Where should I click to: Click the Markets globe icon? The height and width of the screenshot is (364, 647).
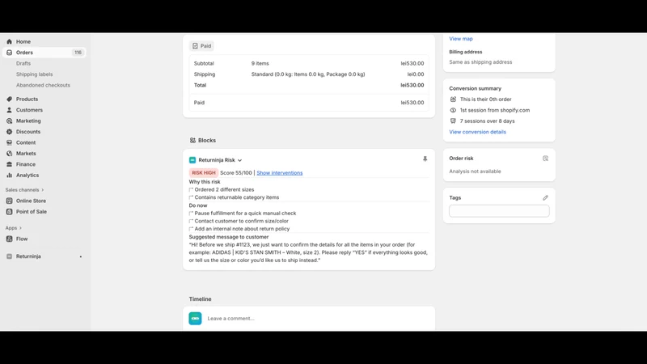pos(9,153)
